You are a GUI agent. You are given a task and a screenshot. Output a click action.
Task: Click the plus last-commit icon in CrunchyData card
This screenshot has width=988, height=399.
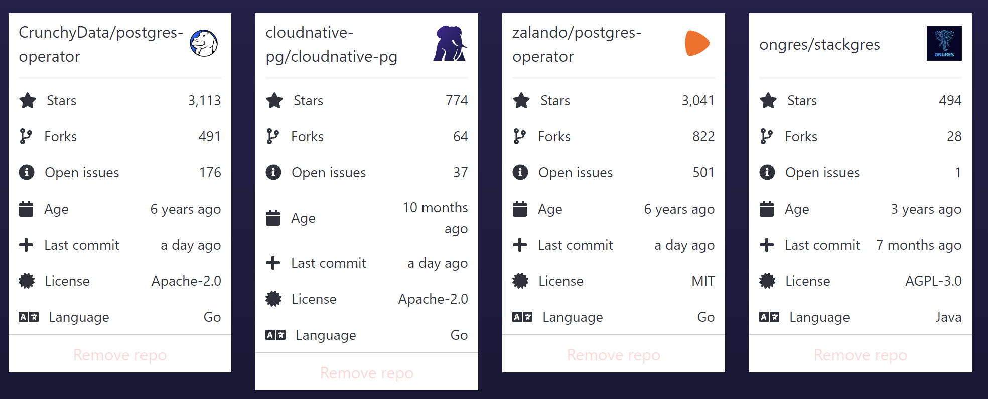tap(26, 245)
